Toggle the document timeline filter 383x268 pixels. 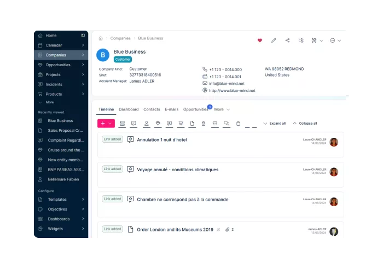[x=192, y=124]
